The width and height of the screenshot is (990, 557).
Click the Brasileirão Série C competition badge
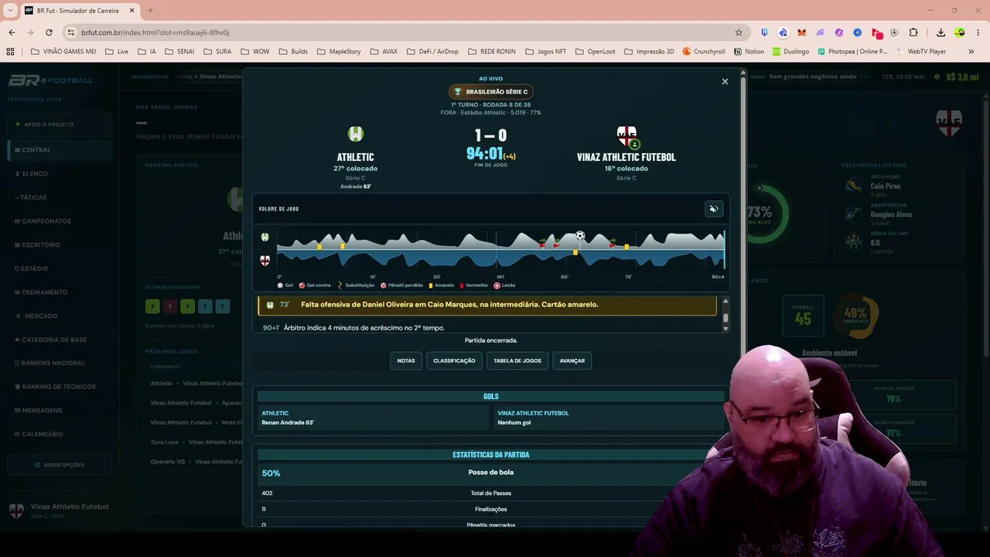(491, 91)
